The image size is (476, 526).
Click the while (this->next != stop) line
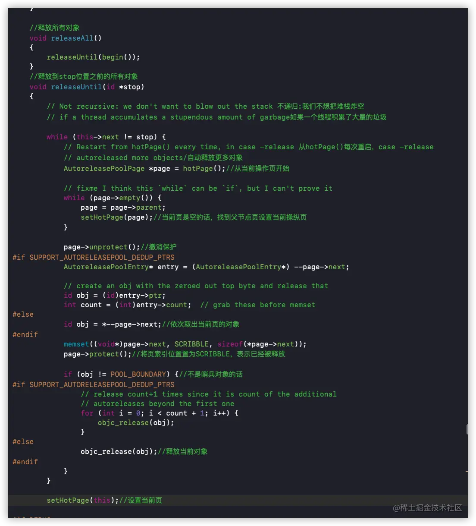[106, 137]
